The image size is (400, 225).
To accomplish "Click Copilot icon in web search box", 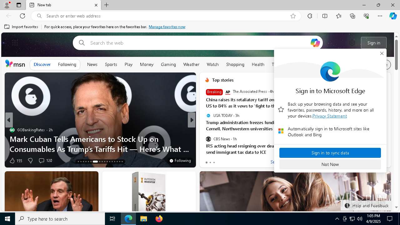I will pos(315,43).
